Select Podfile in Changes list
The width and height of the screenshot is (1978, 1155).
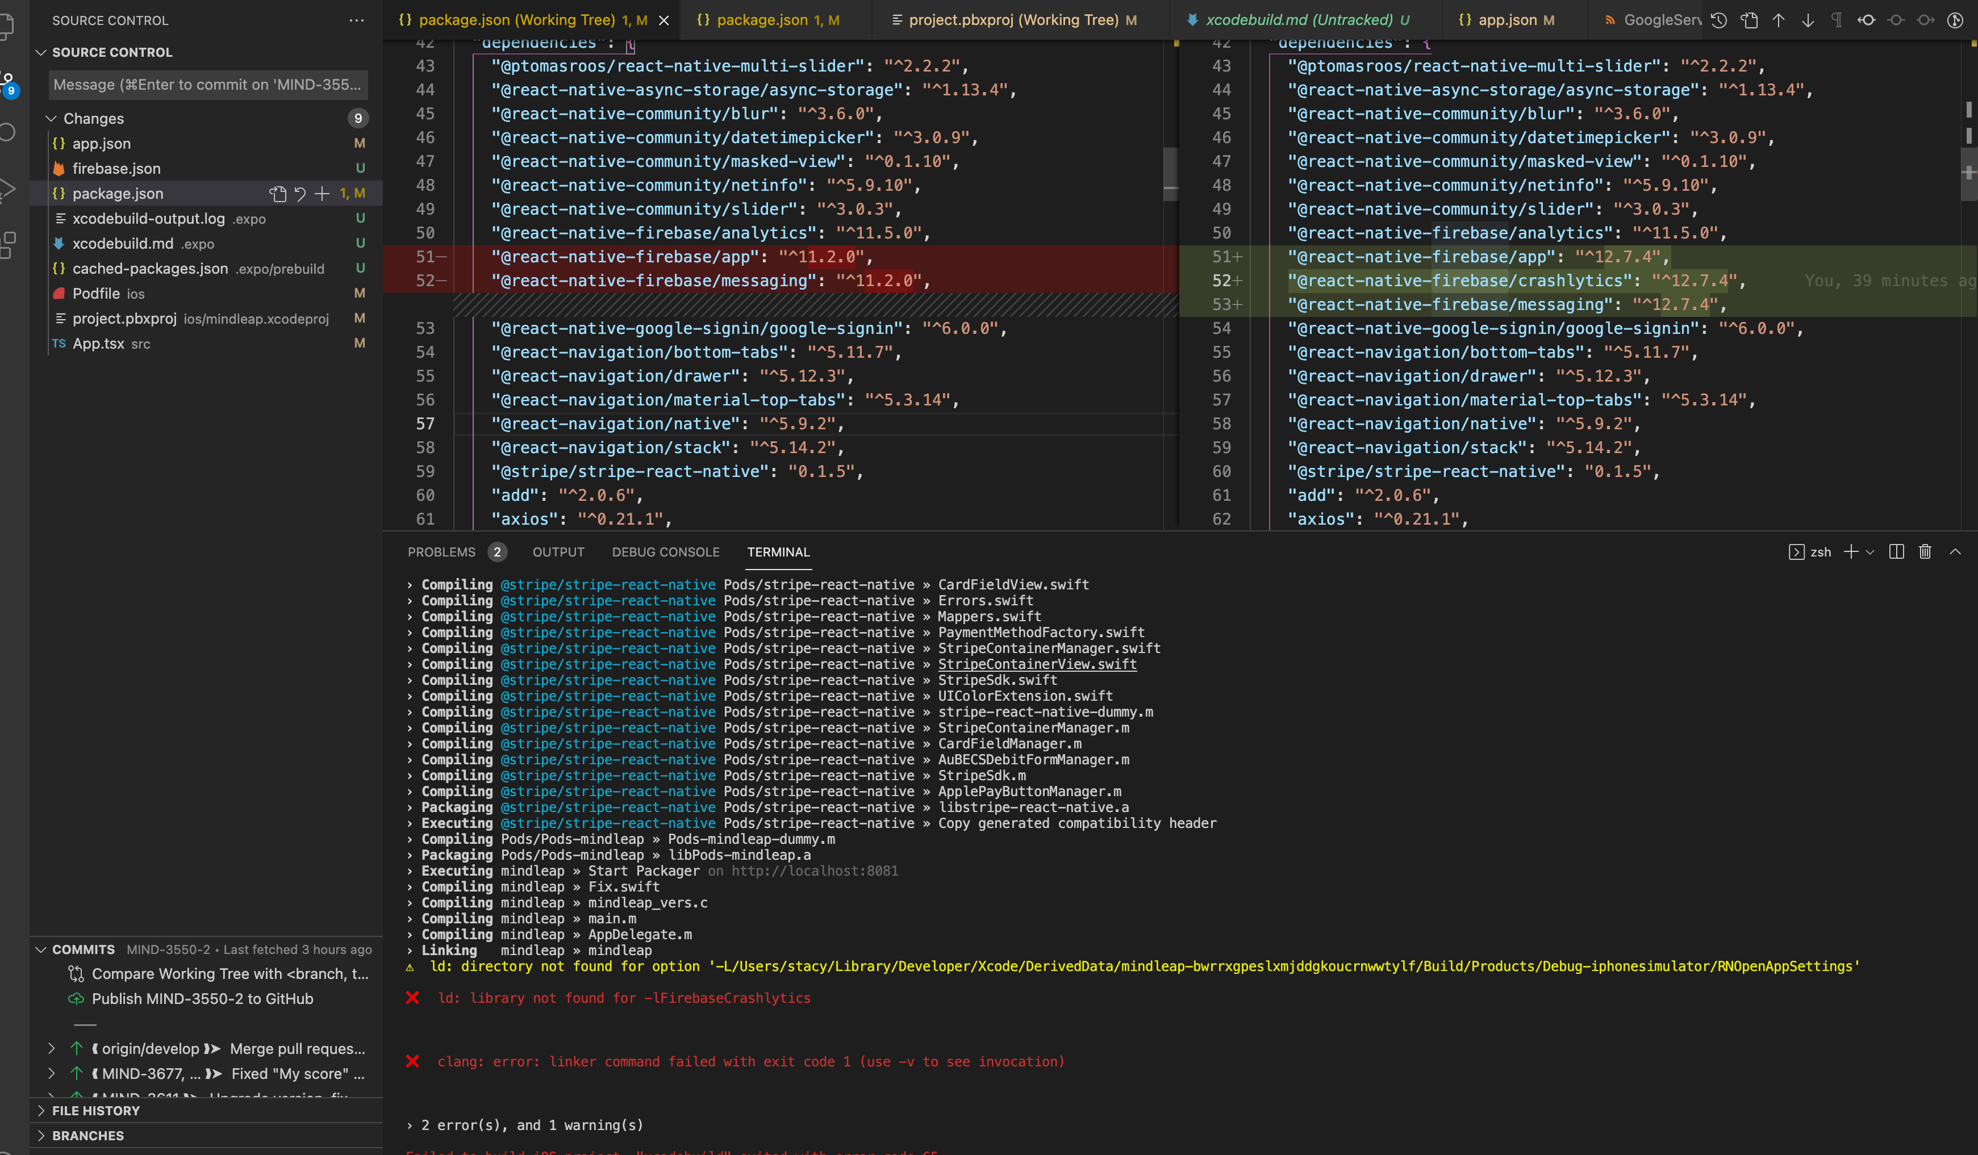tap(206, 294)
